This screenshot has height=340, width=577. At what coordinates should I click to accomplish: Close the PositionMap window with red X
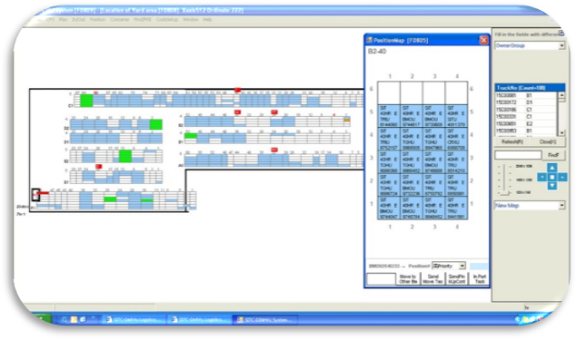(483, 41)
